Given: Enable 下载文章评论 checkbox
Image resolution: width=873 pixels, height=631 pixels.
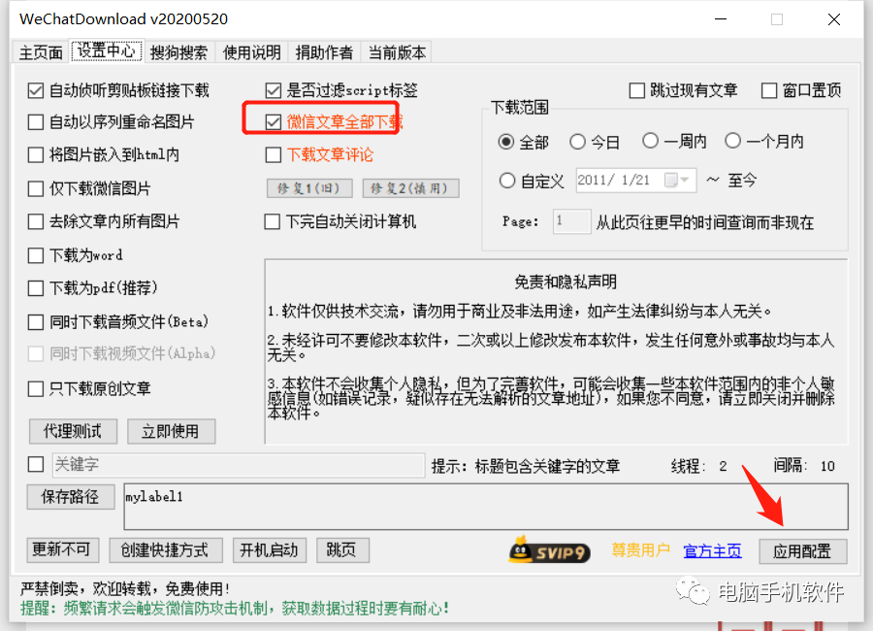Looking at the screenshot, I should click(x=274, y=154).
